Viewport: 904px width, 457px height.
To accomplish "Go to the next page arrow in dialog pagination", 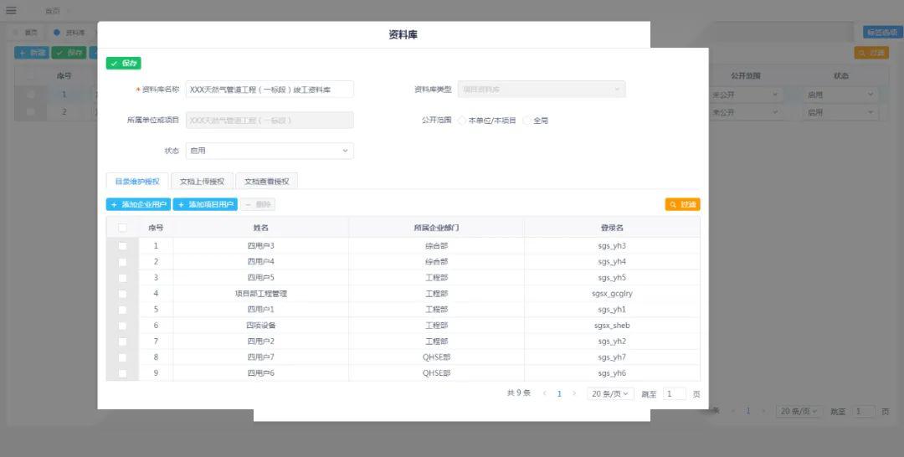I will point(574,393).
